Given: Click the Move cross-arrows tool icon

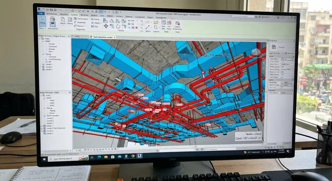Looking at the screenshot, I should [106, 26].
